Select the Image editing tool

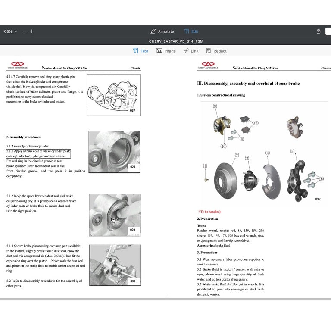(x=166, y=51)
